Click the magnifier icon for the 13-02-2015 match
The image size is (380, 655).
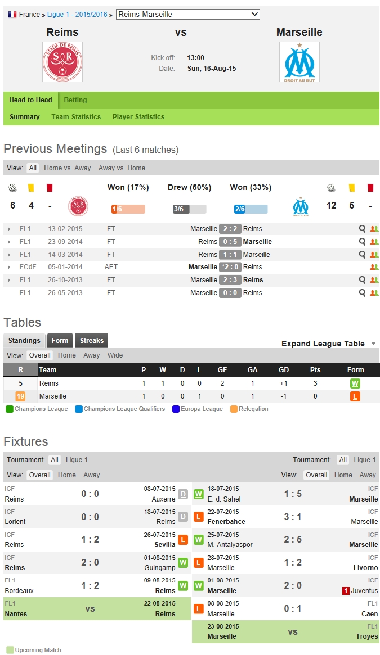click(x=363, y=229)
